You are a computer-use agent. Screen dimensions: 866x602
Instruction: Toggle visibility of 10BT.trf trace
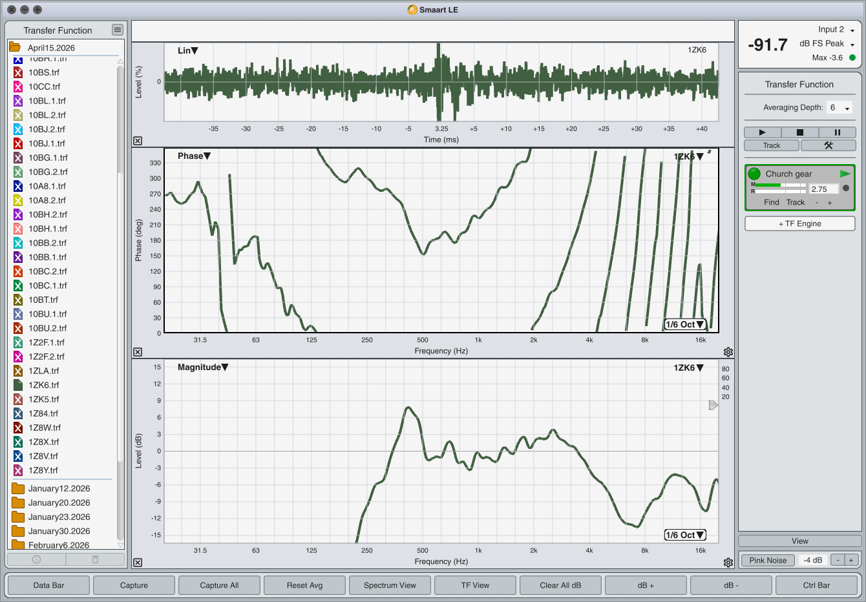coord(18,300)
